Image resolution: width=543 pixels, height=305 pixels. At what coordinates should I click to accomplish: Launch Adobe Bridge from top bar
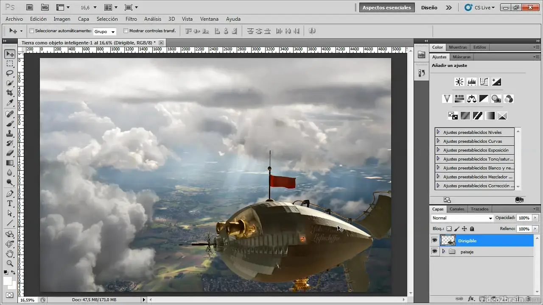coord(30,7)
